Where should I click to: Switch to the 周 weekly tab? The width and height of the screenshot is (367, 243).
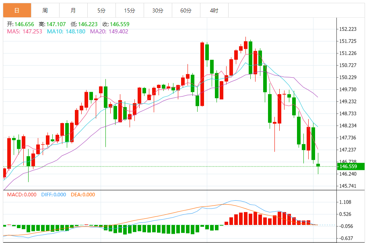(x=45, y=10)
